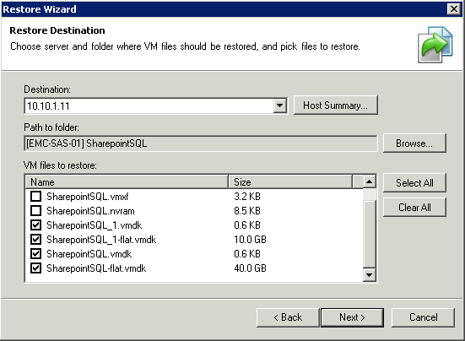Click the green arrow restore wizard icon

point(435,45)
